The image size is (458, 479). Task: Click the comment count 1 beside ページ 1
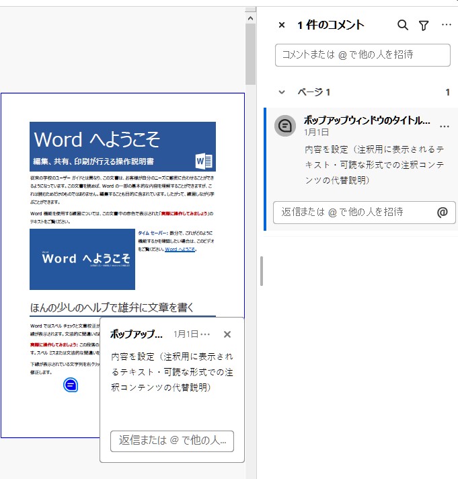447,92
